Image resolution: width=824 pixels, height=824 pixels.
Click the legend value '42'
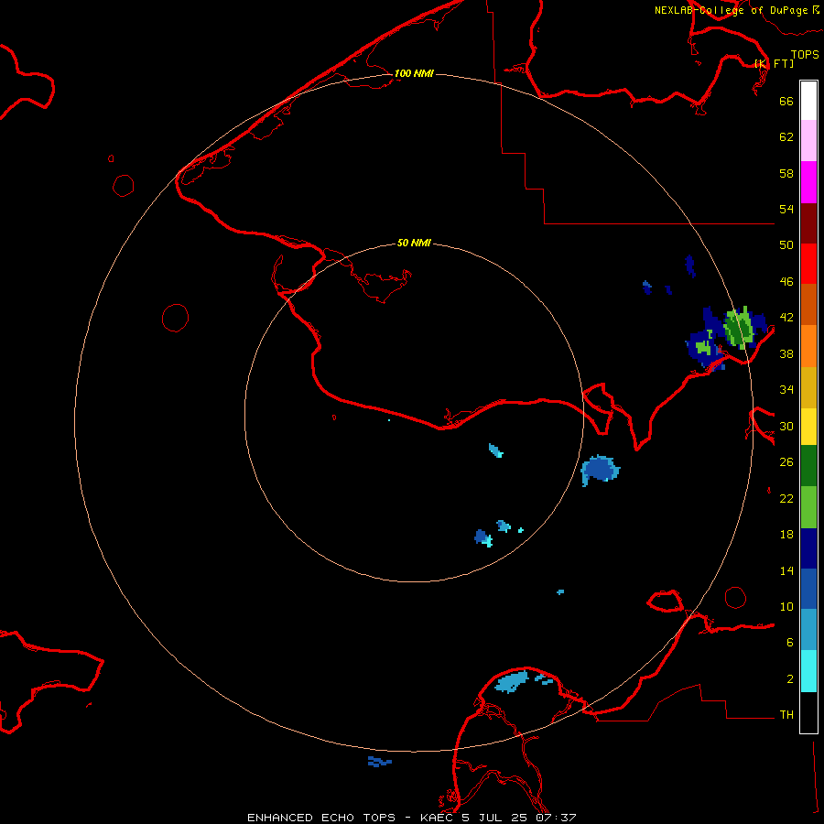point(786,318)
